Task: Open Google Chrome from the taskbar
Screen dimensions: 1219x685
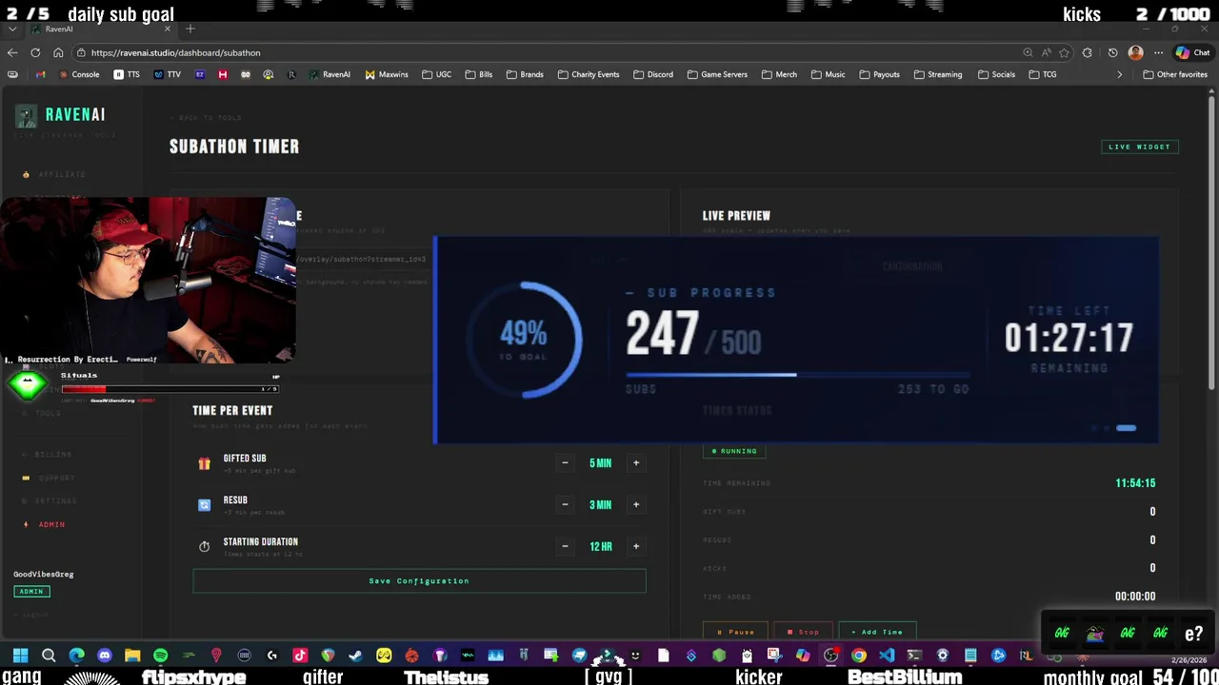Action: point(858,656)
